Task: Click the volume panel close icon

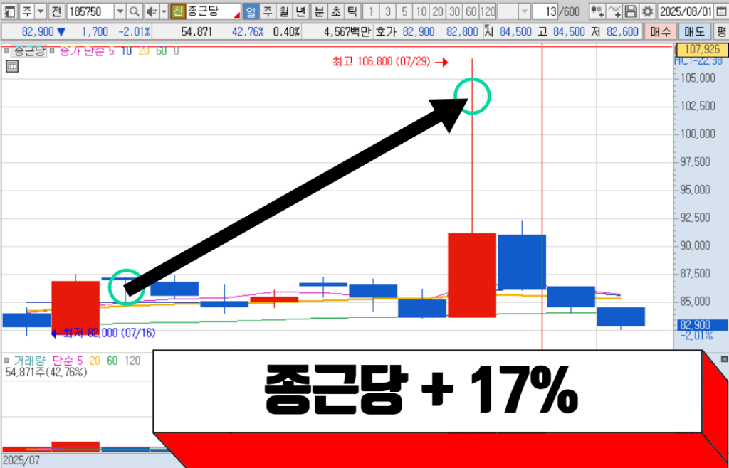Action: pos(724,359)
